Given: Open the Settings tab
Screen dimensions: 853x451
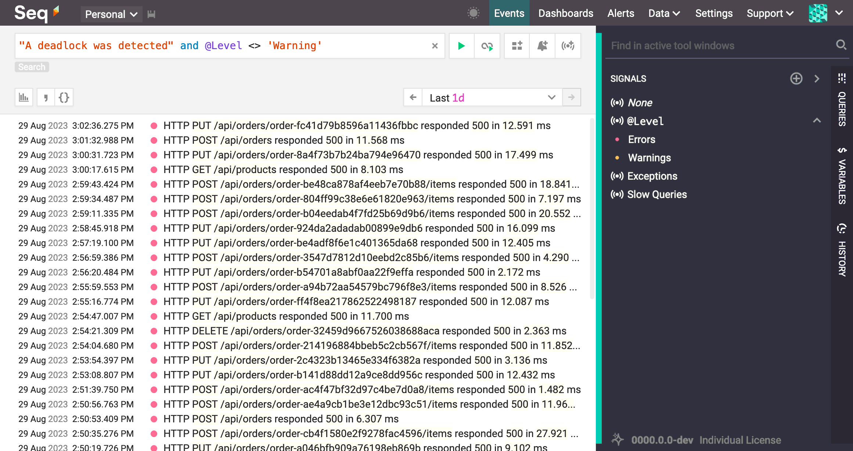Looking at the screenshot, I should tap(714, 13).
